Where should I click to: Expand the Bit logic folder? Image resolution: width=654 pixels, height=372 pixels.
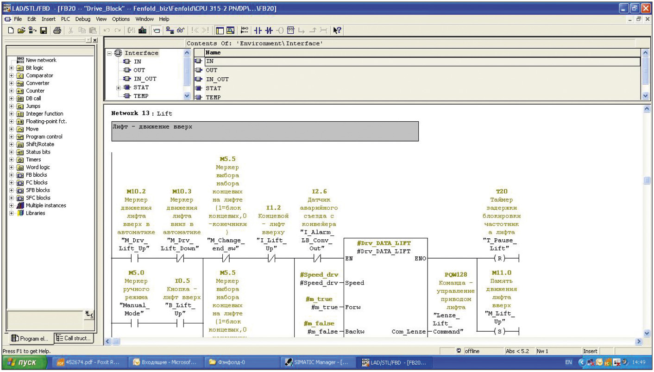11,68
